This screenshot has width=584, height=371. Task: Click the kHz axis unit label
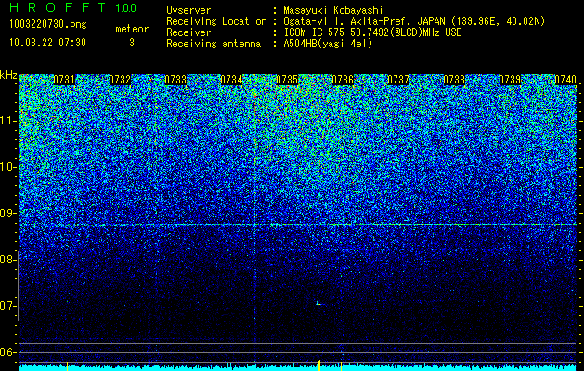(8, 75)
